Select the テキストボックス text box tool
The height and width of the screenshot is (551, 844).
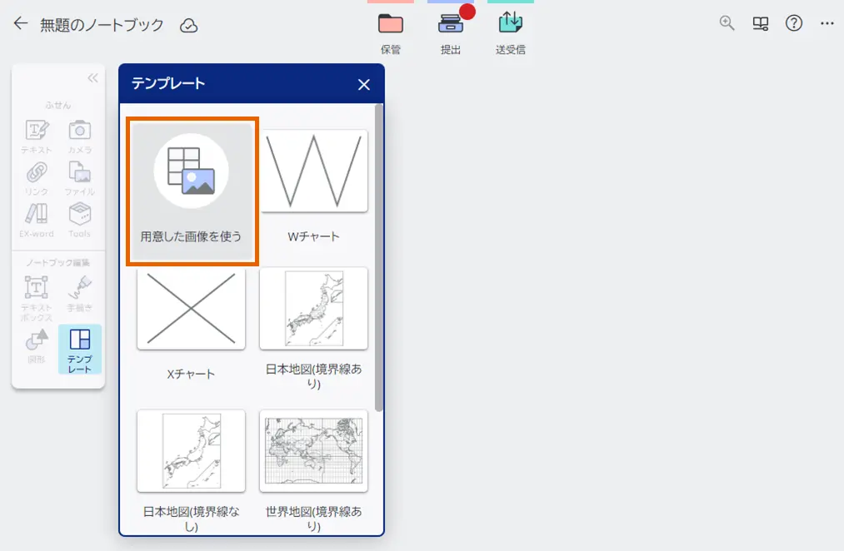tap(35, 293)
